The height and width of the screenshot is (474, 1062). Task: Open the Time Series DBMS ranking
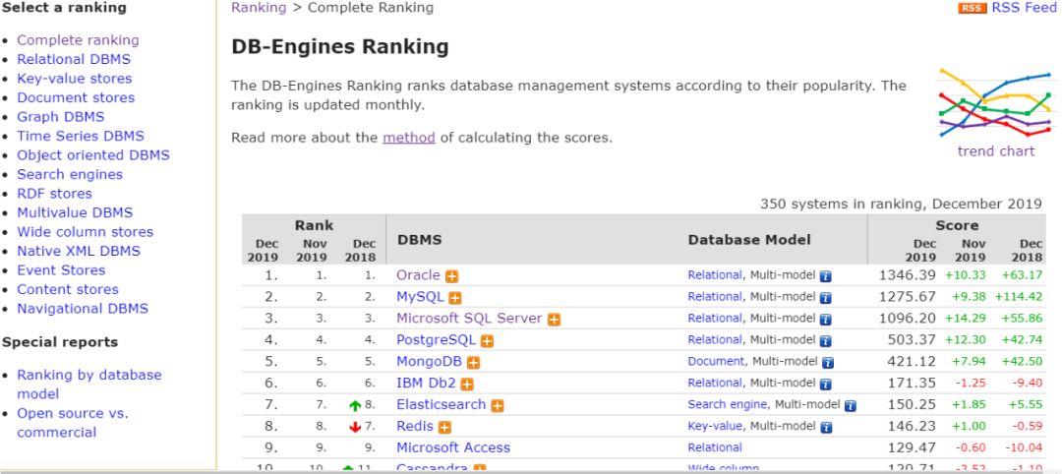(x=80, y=136)
